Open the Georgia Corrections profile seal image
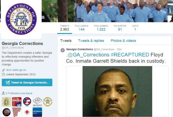The height and width of the screenshot is (117, 173). point(21,19)
